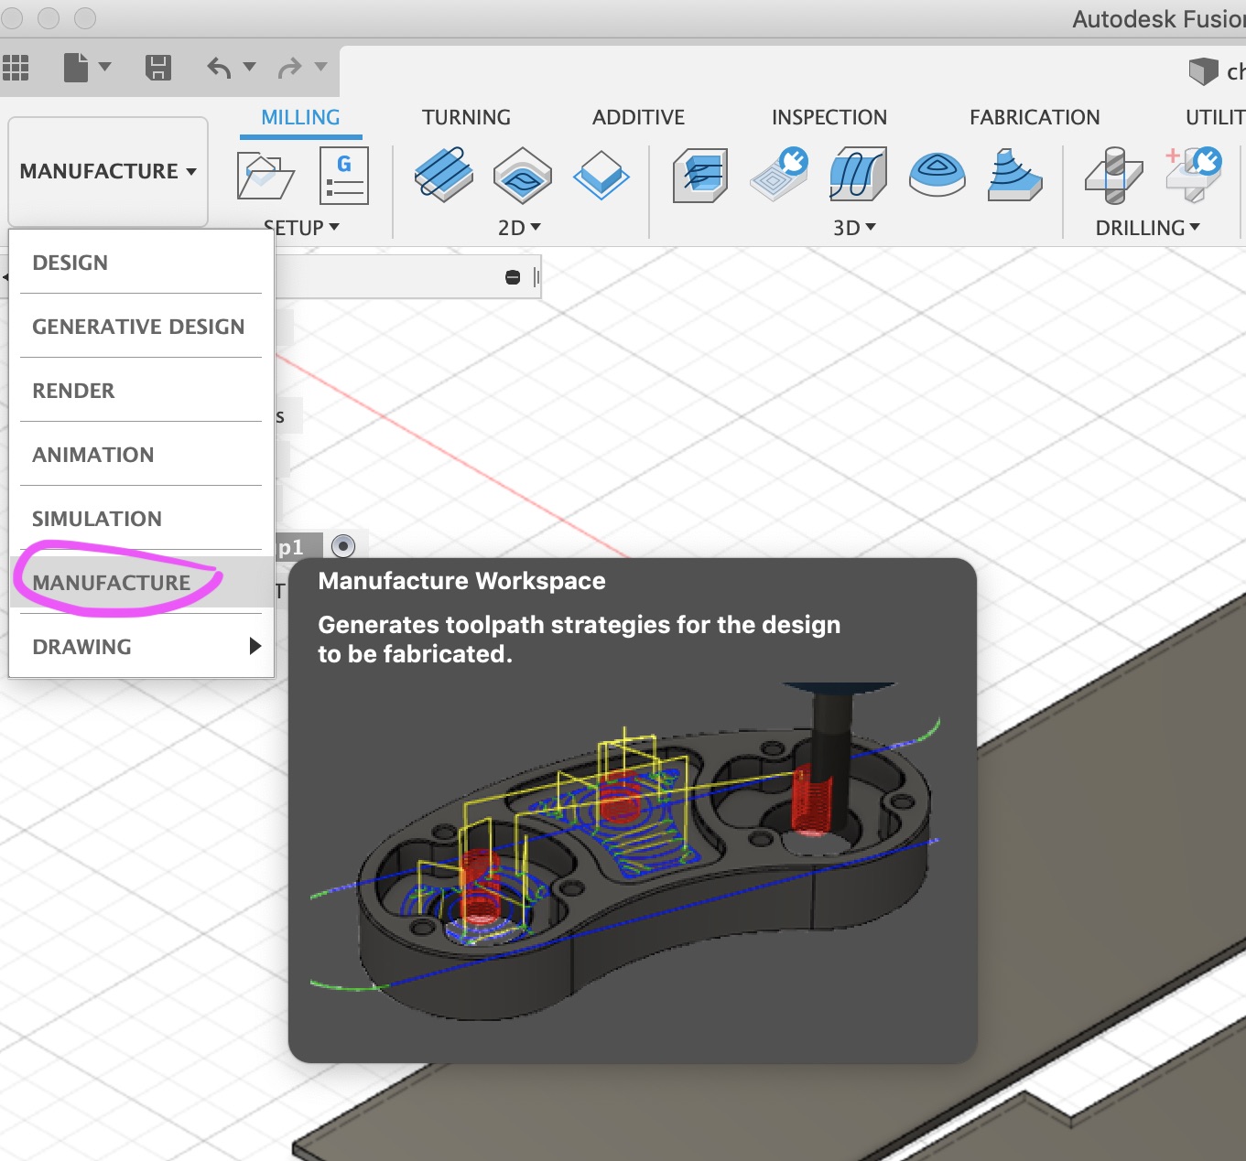Open NC Program G-code icon

[344, 176]
